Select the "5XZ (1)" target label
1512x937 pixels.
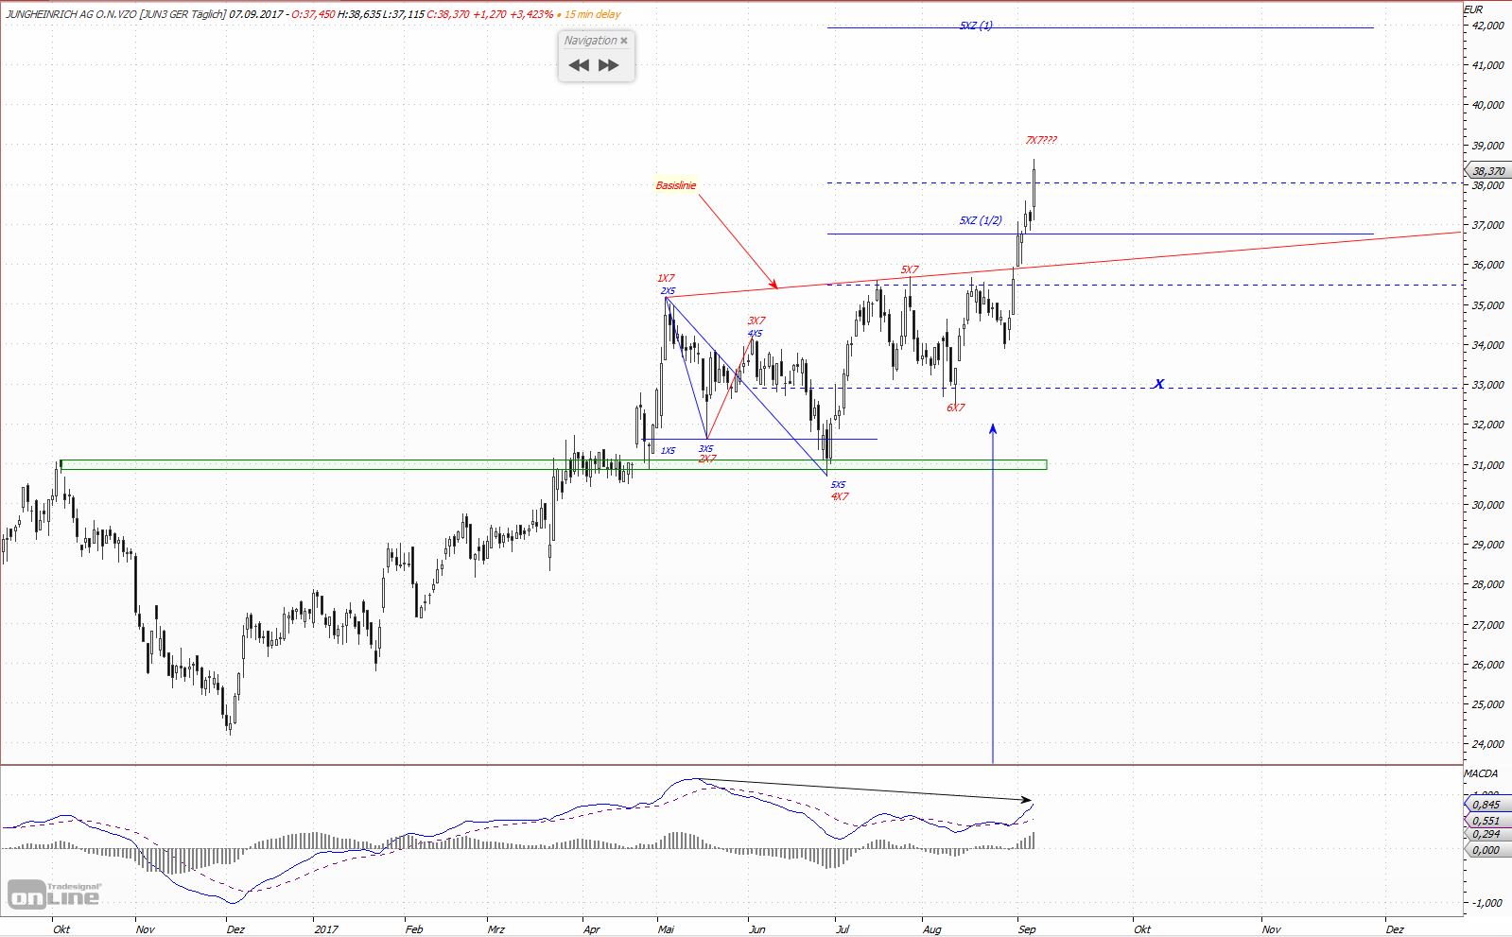(976, 26)
